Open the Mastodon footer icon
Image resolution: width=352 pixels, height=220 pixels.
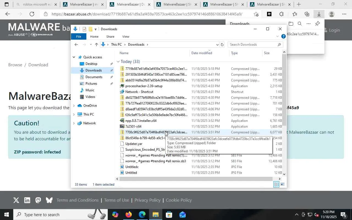click(x=38, y=200)
